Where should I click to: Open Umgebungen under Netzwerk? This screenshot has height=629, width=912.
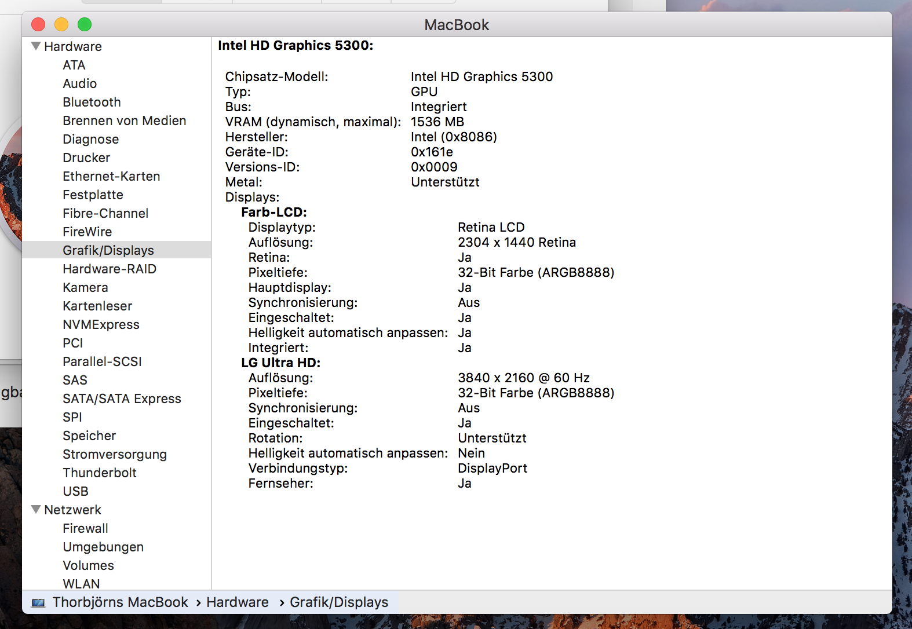(x=103, y=547)
